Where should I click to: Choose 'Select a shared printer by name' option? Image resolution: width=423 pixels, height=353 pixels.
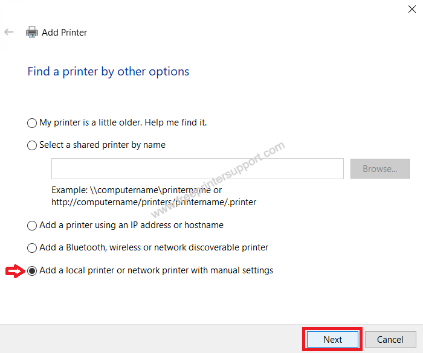coord(32,145)
